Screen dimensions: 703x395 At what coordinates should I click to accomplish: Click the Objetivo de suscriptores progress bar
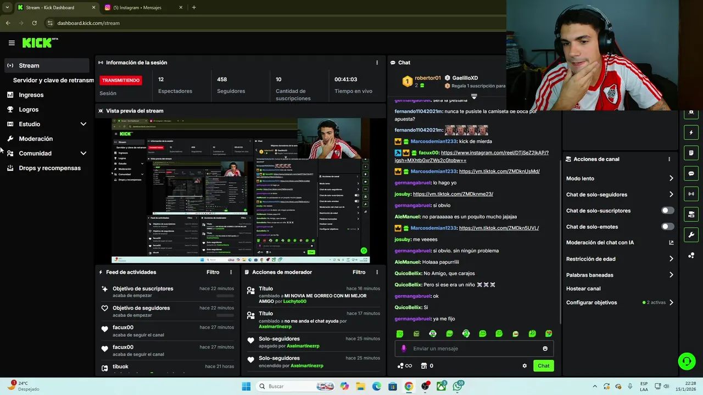(x=225, y=296)
